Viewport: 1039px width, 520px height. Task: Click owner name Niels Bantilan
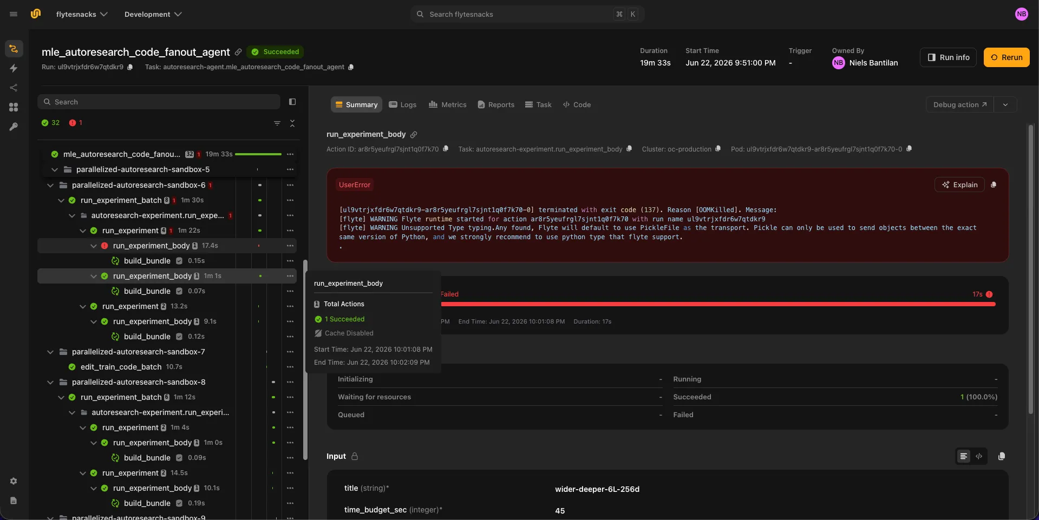[873, 63]
